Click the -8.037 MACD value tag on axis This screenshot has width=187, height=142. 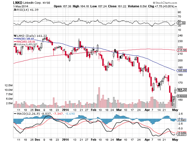coord(182,134)
